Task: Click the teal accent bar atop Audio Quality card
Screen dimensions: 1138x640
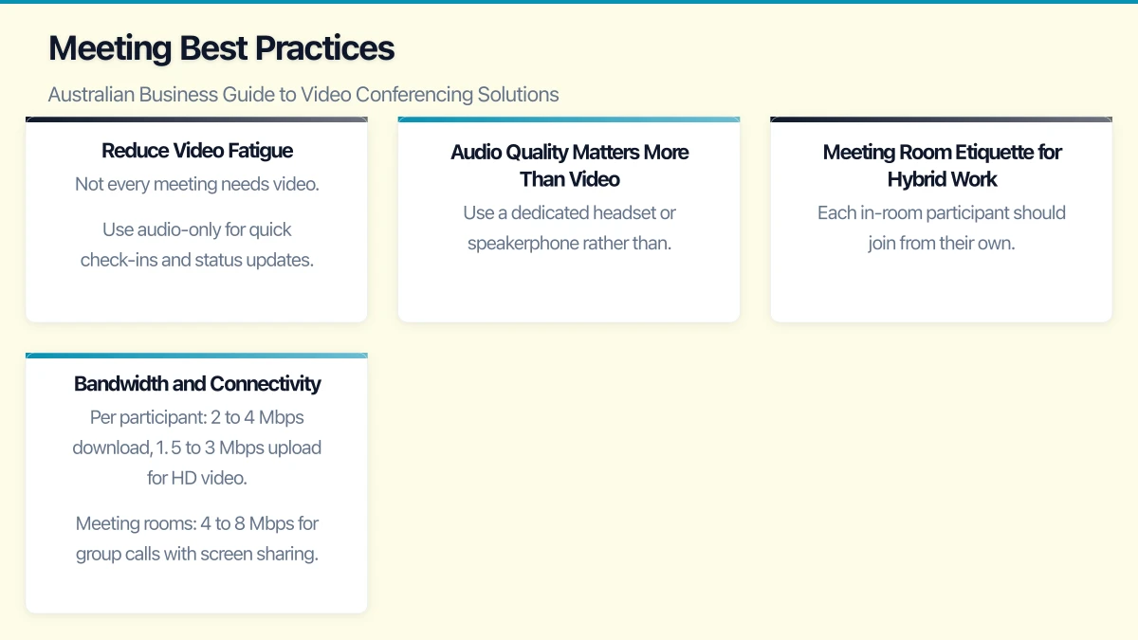Action: click(569, 119)
